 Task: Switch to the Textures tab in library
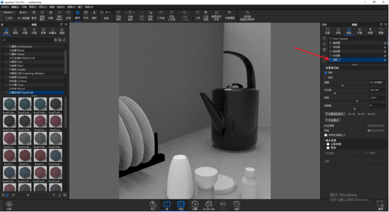pos(25,31)
